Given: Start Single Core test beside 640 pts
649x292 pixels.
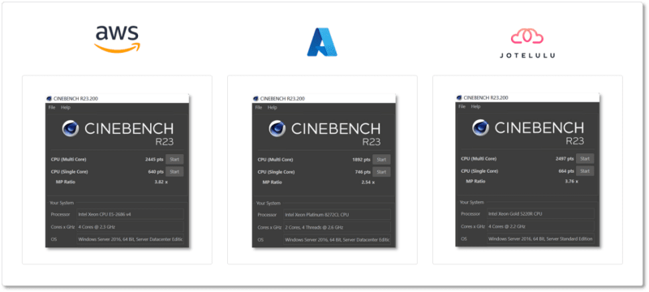Looking at the screenshot, I should point(174,172).
